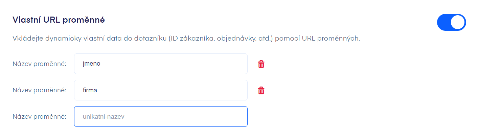Turn off the blue switch in the section header
The height and width of the screenshot is (140, 479).
(451, 22)
